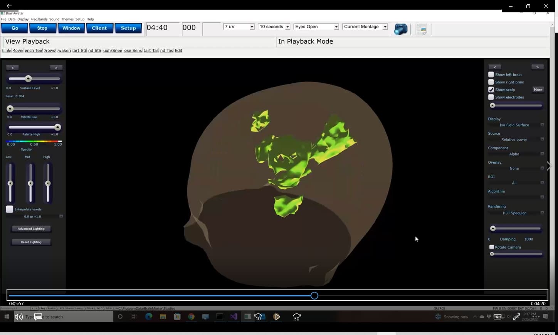Click the video play button
The height and width of the screenshot is (335, 558).
[x=277, y=317]
